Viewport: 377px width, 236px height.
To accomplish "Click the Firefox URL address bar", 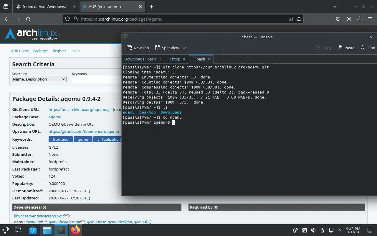I will click(x=183, y=19).
